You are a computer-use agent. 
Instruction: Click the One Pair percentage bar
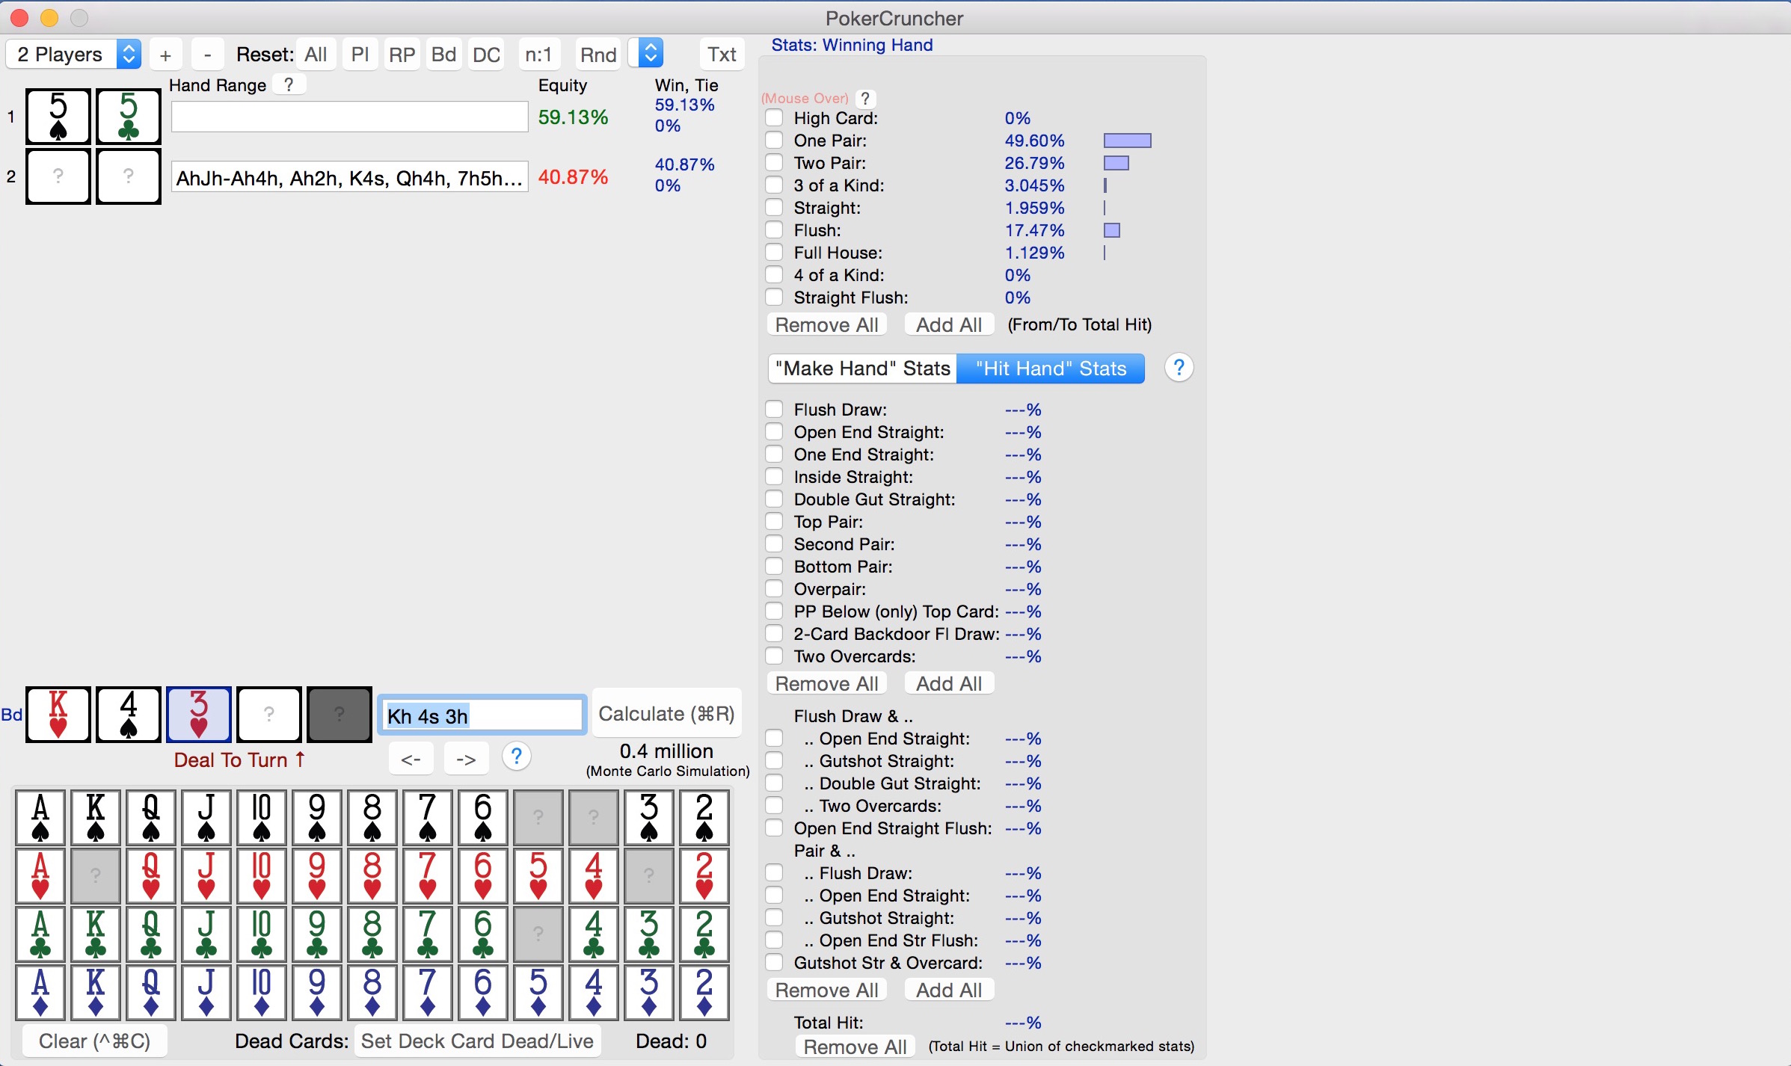pyautogui.click(x=1127, y=141)
